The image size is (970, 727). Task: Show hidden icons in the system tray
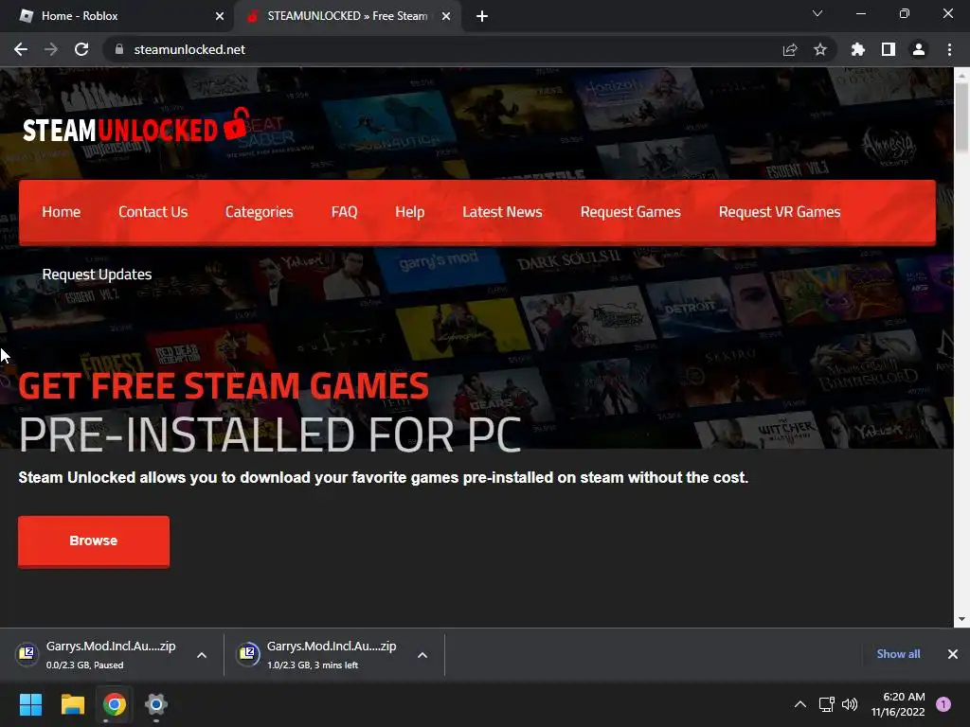799,704
